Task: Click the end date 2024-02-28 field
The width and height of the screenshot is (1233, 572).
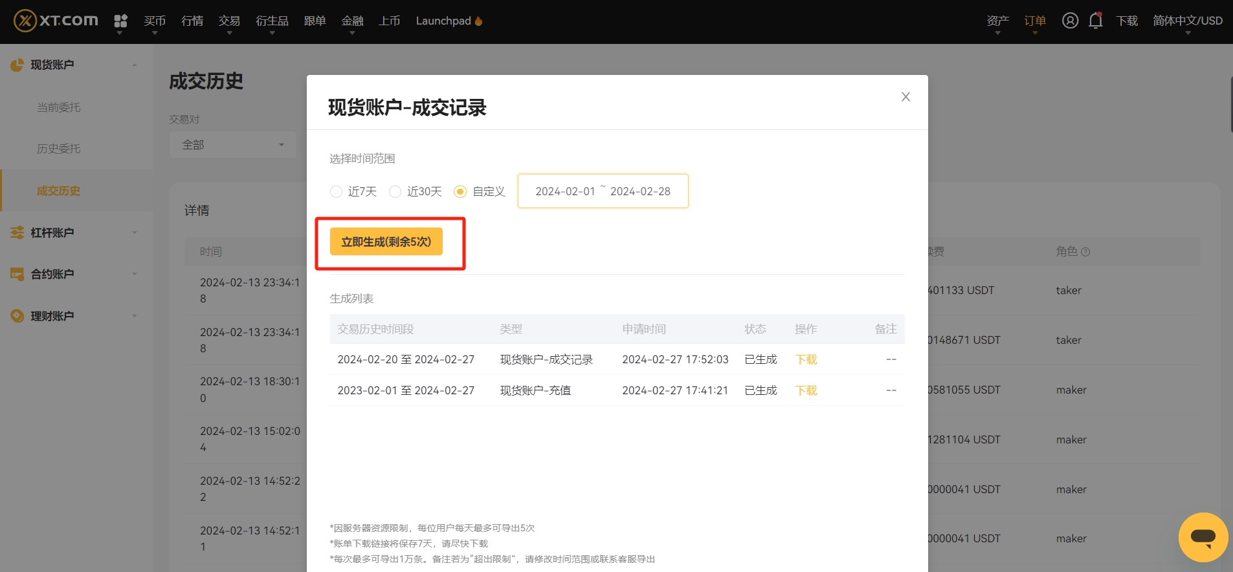Action: tap(640, 191)
